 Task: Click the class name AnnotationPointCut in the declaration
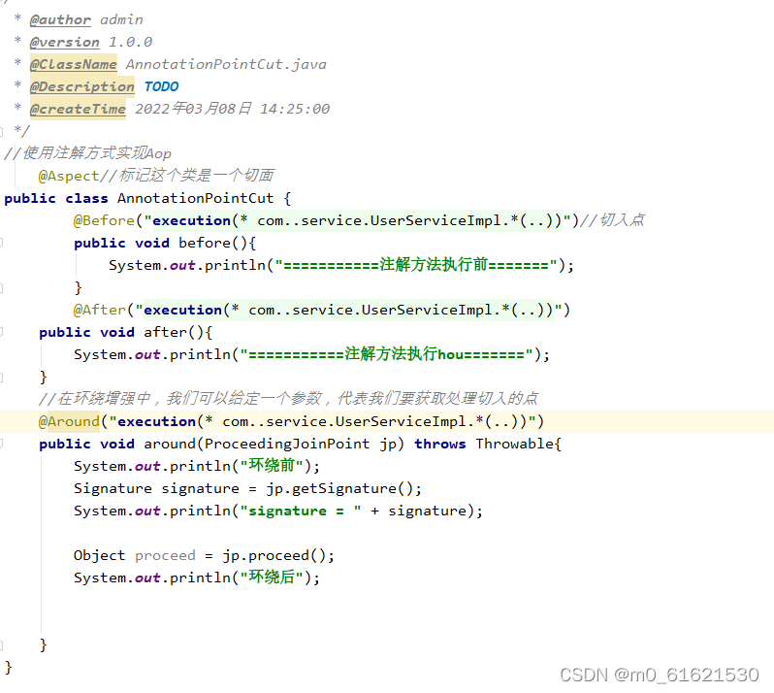coord(196,198)
